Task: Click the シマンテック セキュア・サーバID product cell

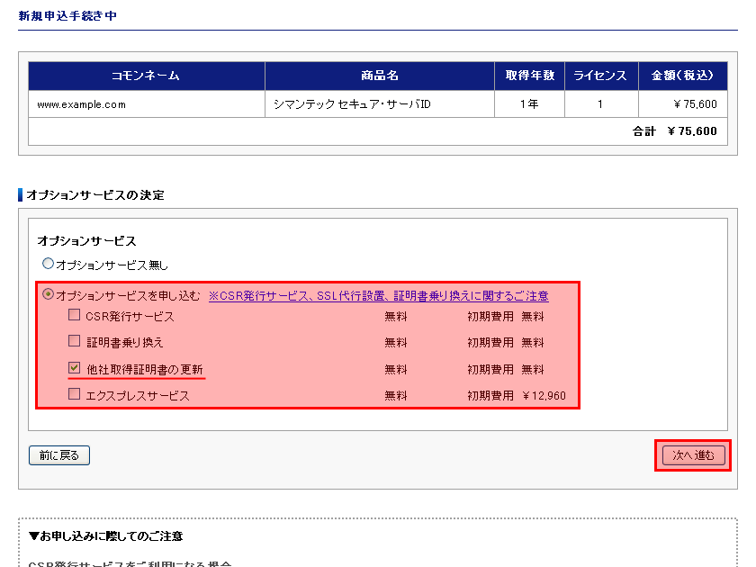Action: pos(380,104)
